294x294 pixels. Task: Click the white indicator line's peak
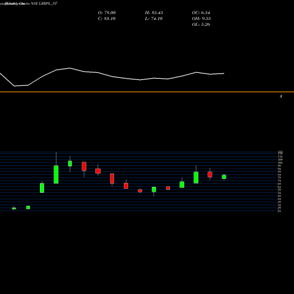tap(70, 68)
